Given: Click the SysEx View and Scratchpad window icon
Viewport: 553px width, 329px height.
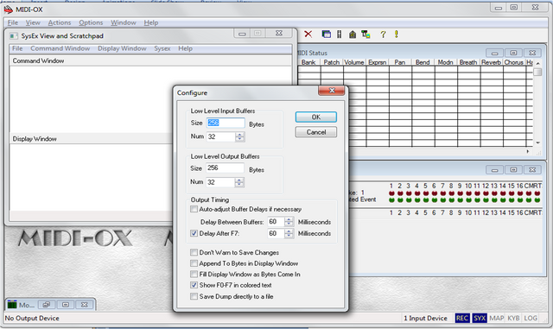Looking at the screenshot, I should (x=14, y=35).
